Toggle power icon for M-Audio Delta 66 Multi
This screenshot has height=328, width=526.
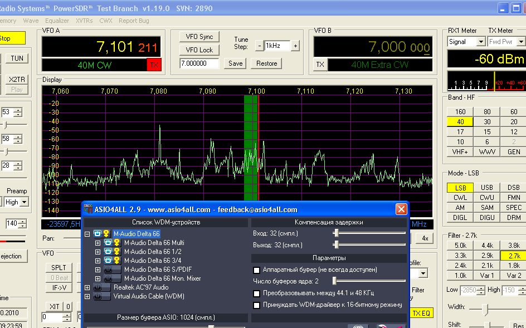(108, 243)
